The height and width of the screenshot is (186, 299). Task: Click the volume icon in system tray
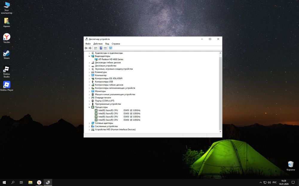(269, 183)
